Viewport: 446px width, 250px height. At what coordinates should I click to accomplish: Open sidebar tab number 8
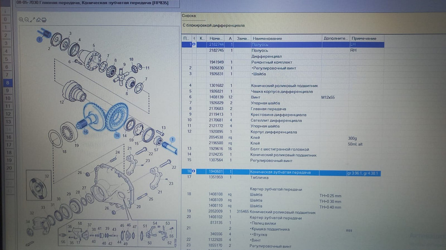[7, 83]
